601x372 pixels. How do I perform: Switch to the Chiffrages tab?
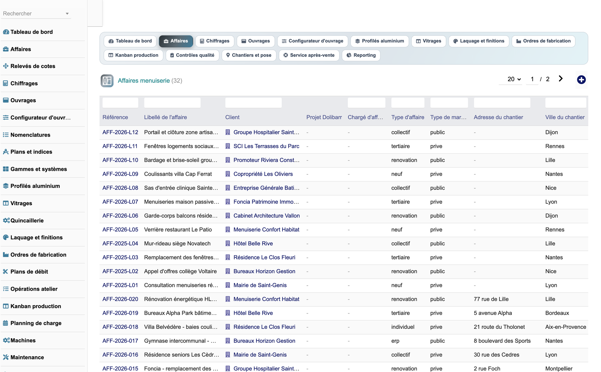pos(215,41)
